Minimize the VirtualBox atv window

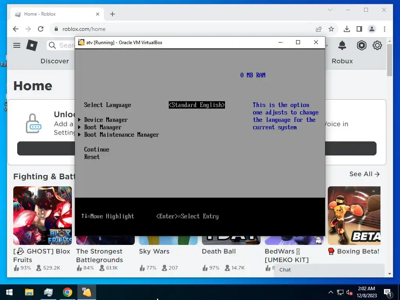[280, 42]
